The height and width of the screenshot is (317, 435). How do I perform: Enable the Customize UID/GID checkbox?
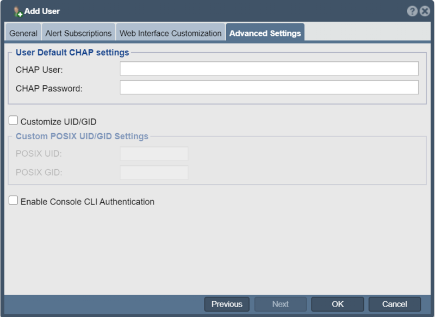click(13, 121)
